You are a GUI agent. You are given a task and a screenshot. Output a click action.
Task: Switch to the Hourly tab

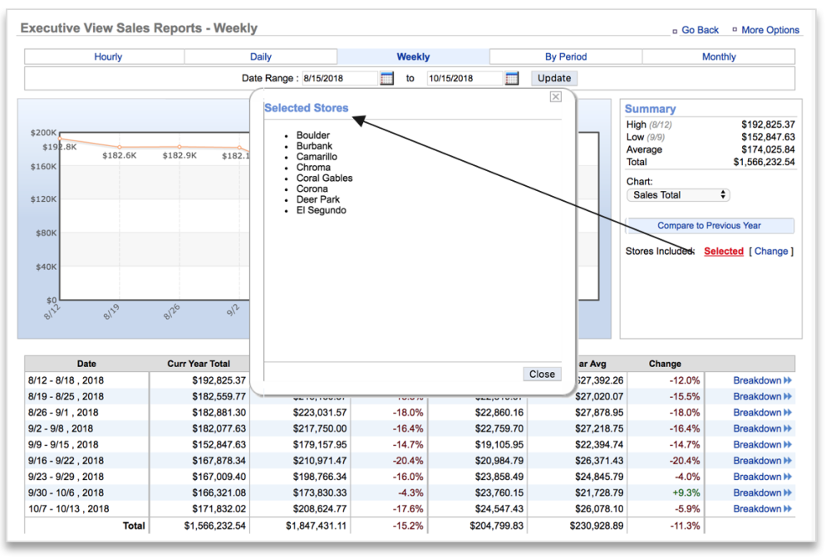click(x=108, y=56)
